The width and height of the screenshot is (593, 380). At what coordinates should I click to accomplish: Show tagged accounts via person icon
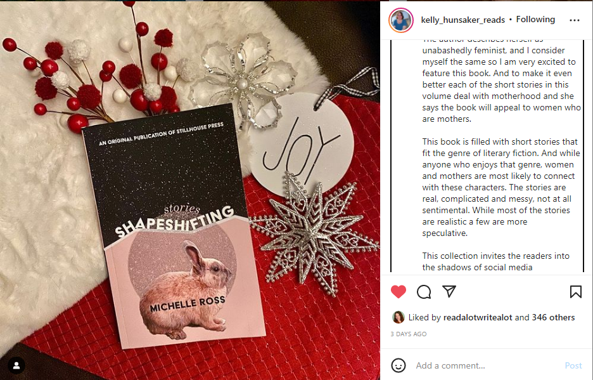16,365
